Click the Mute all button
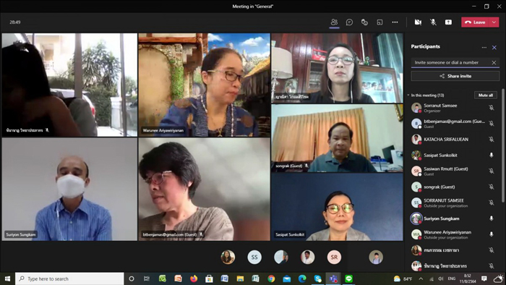This screenshot has height=285, width=506. (485, 95)
